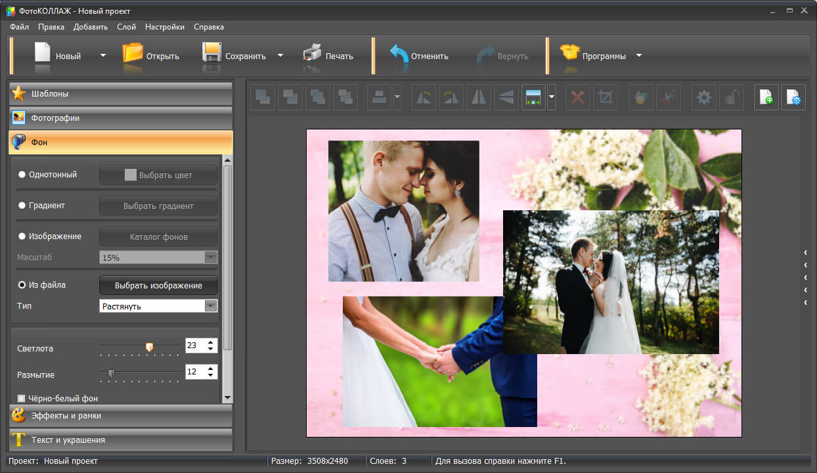Click the scissors cut-out icon
The image size is (817, 473).
[668, 97]
